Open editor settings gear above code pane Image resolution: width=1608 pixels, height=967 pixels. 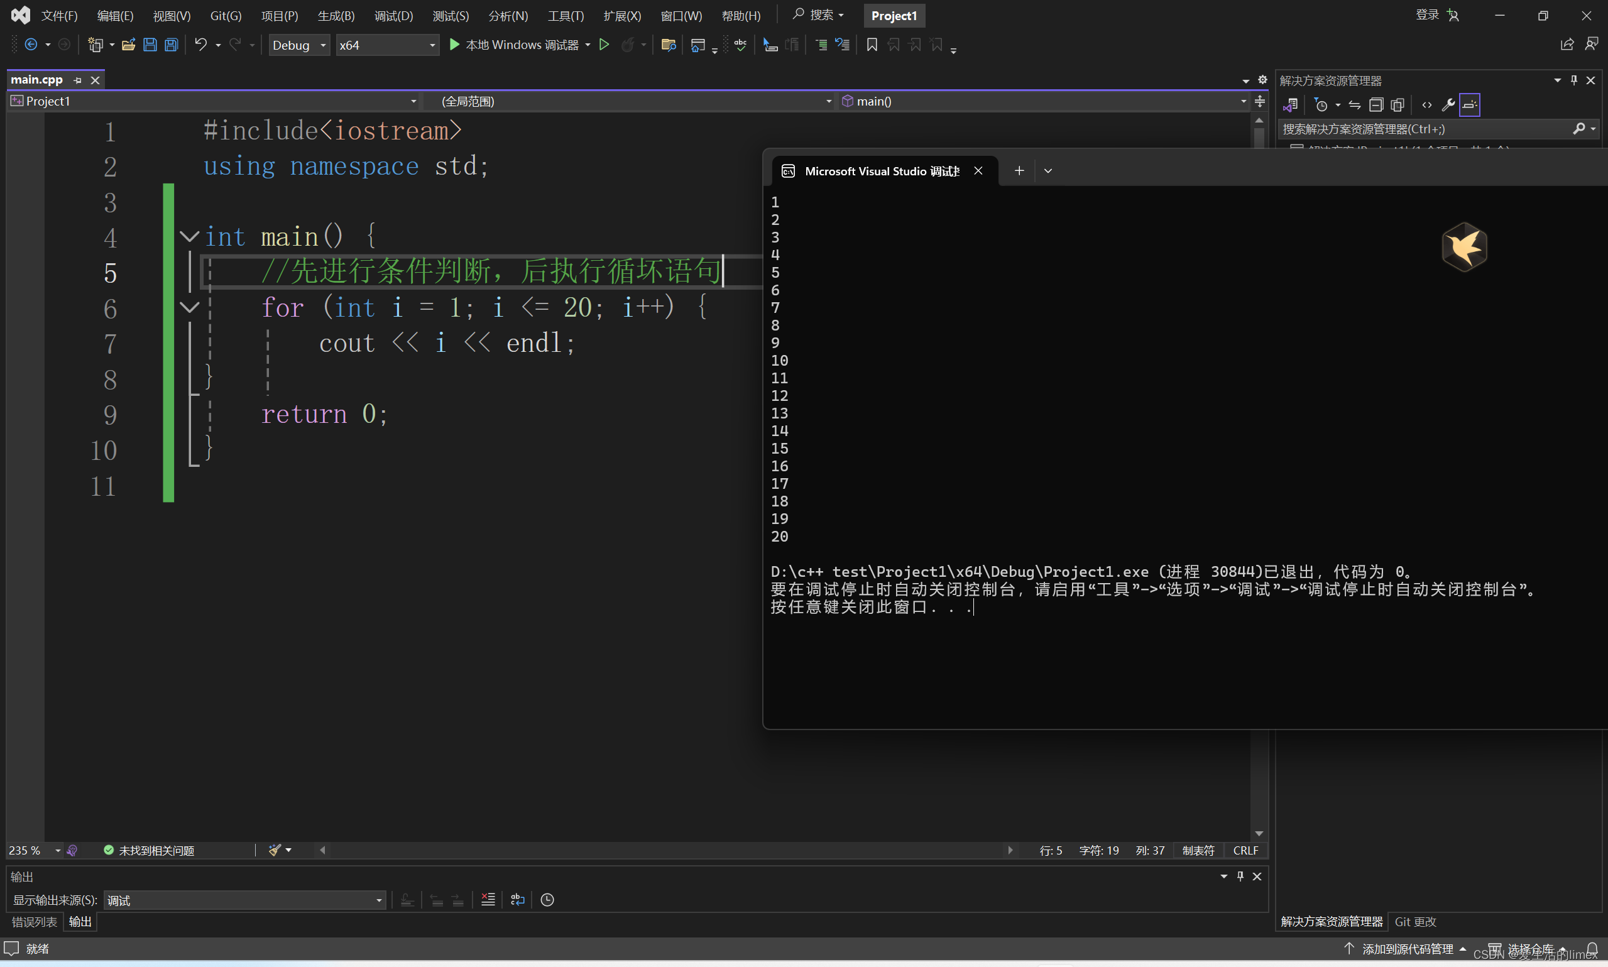tap(1262, 80)
